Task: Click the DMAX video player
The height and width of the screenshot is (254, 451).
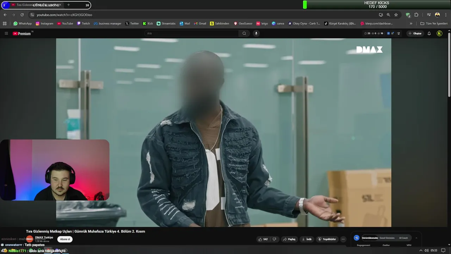Action: 223,133
